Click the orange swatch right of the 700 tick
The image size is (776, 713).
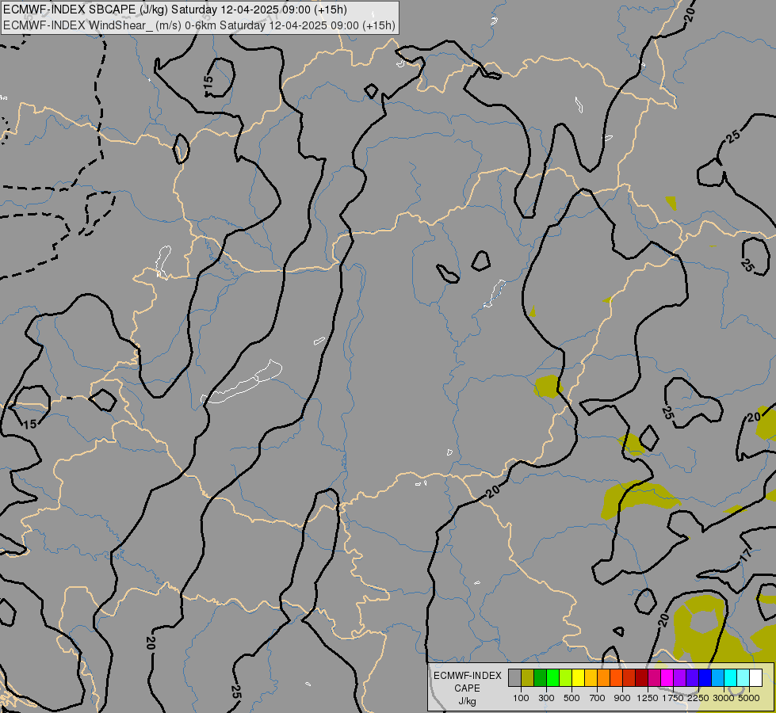603,678
